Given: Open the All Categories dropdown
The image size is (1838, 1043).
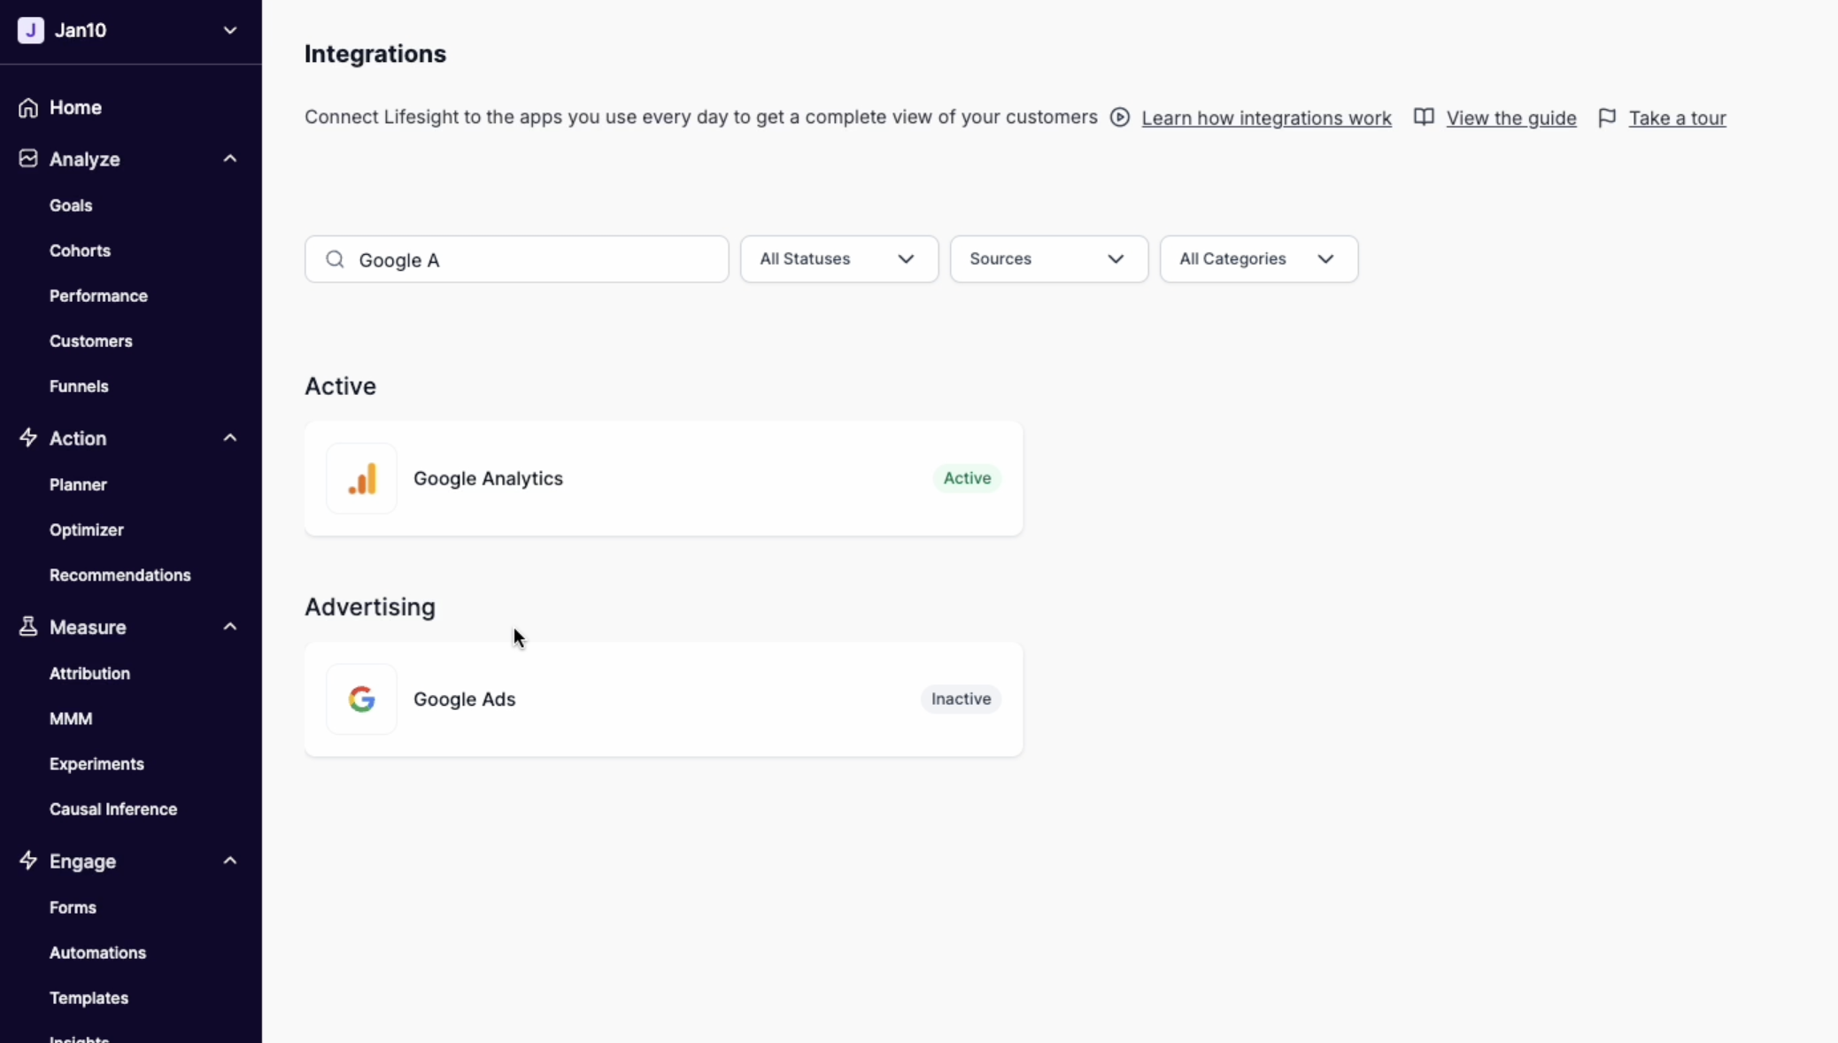Looking at the screenshot, I should pos(1258,259).
